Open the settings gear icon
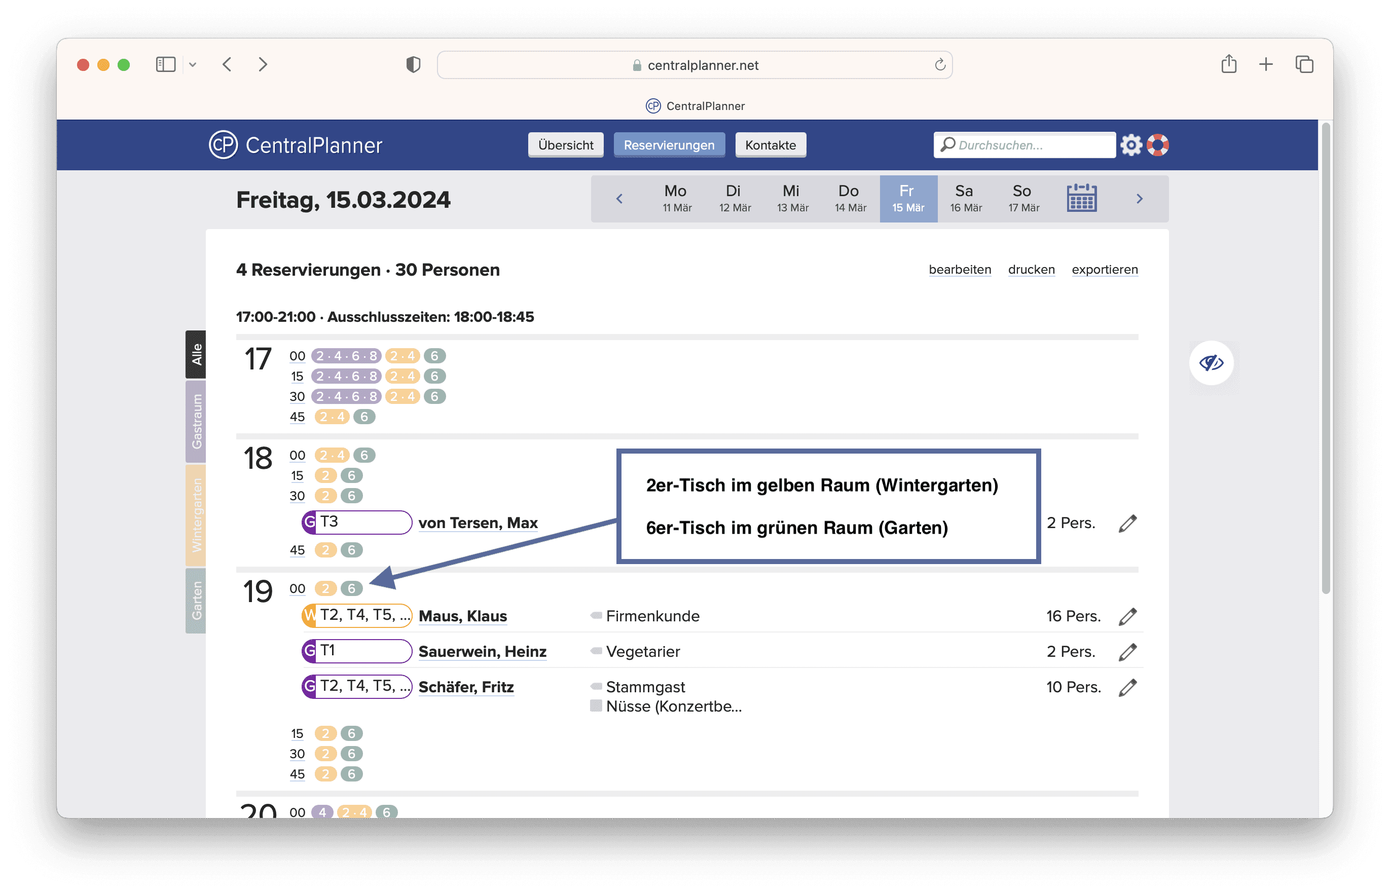 pos(1130,145)
